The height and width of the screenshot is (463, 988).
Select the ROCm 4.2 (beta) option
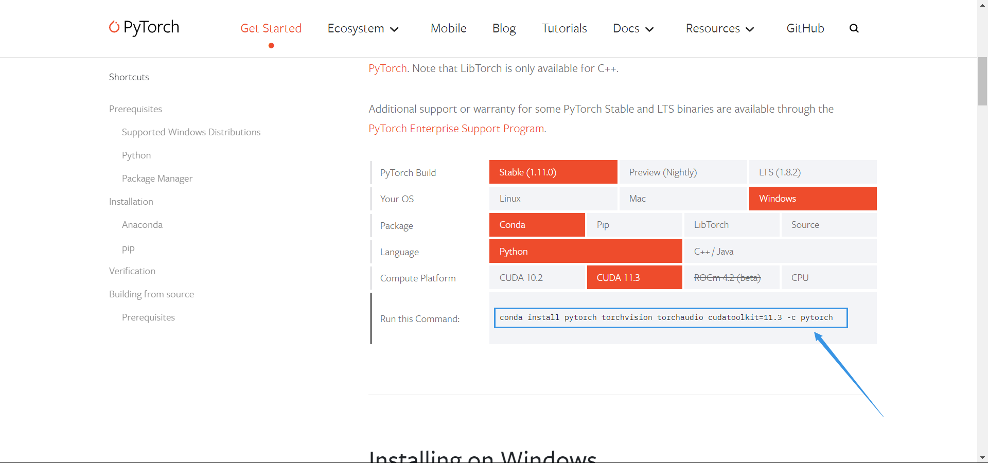[x=732, y=277]
